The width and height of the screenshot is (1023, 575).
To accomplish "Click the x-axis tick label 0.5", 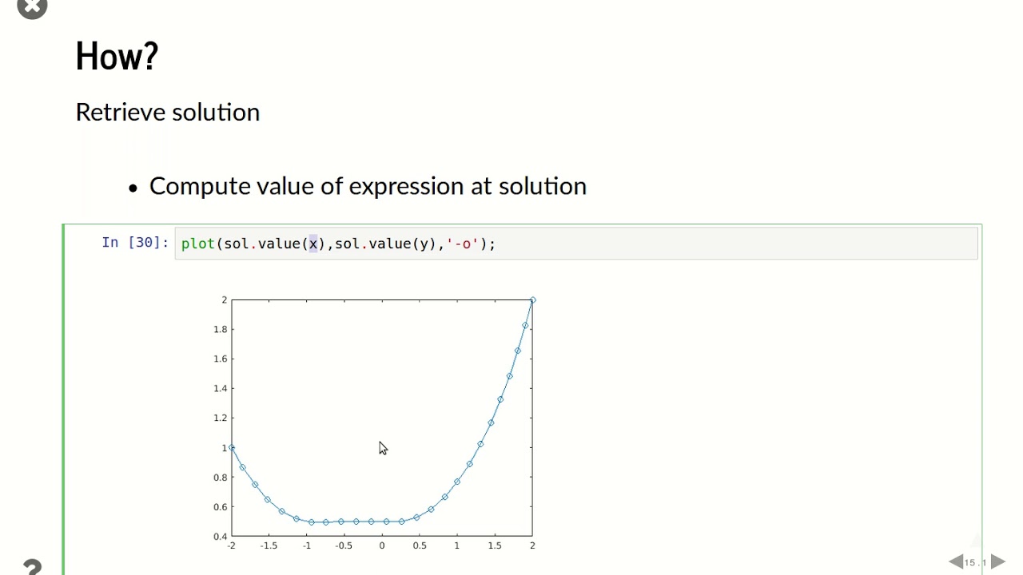I will point(420,545).
